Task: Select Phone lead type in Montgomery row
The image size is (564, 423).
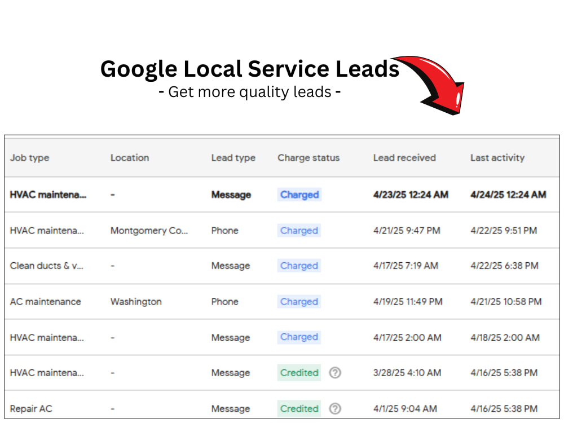Action: coord(224,231)
